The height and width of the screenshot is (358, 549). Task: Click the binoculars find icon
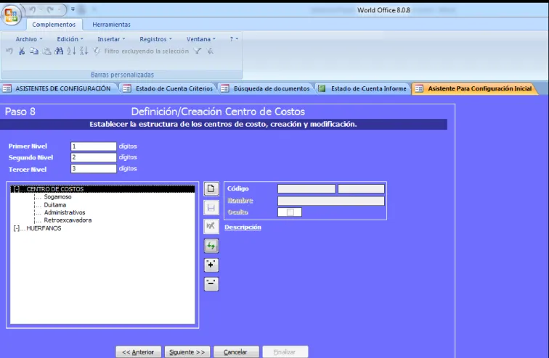pos(59,51)
